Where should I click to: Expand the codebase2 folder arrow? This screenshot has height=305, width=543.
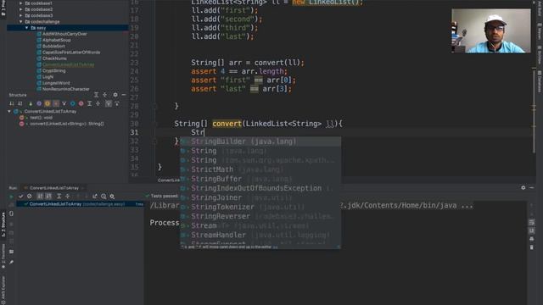[x=20, y=9]
